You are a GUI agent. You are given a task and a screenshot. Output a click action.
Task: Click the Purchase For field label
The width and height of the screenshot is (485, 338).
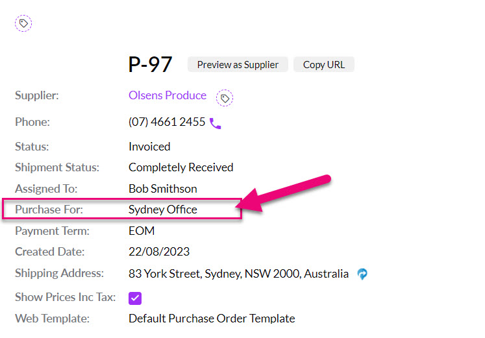point(49,210)
